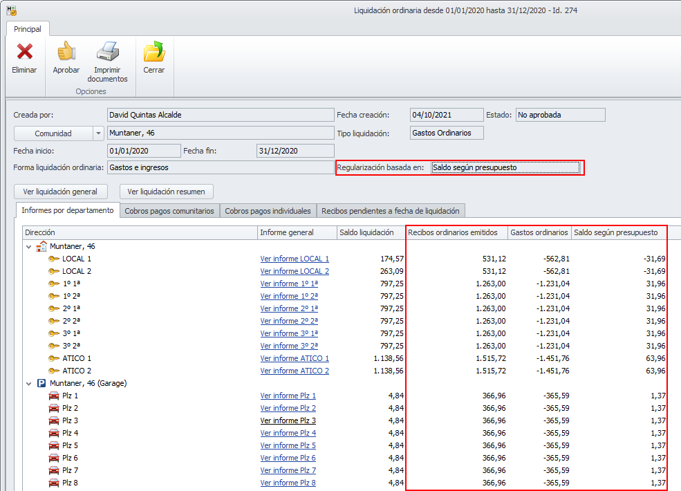Collapse the Muntaner, 46 (Garage) group
This screenshot has height=491, width=681.
click(28, 383)
